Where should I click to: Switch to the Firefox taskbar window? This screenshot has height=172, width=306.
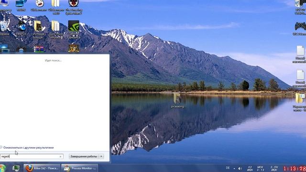click(42, 168)
